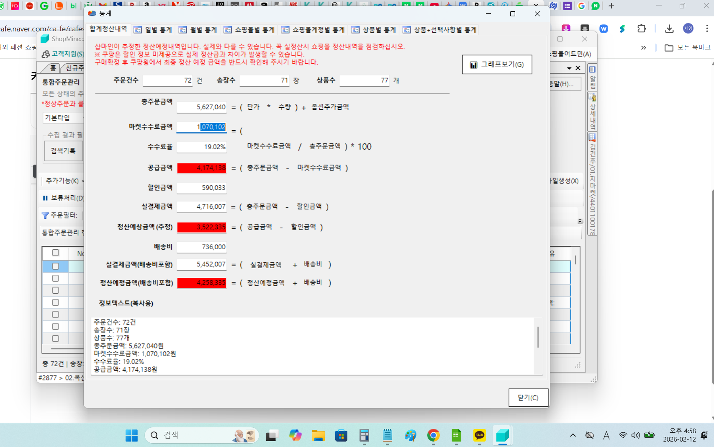This screenshot has width=714, height=447.
Task: Expand the 추가기능(K) dropdown
Action: click(64, 181)
